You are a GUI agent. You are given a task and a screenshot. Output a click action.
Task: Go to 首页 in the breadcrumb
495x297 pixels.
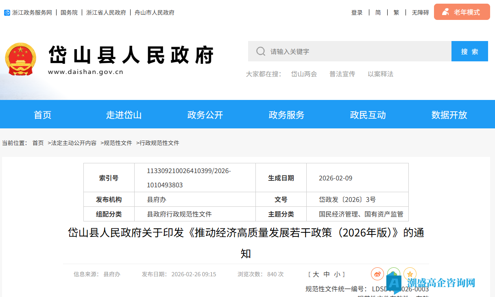pos(38,143)
